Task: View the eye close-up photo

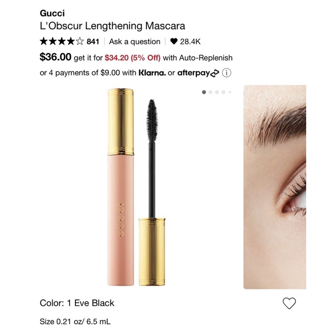Action: coord(275,187)
